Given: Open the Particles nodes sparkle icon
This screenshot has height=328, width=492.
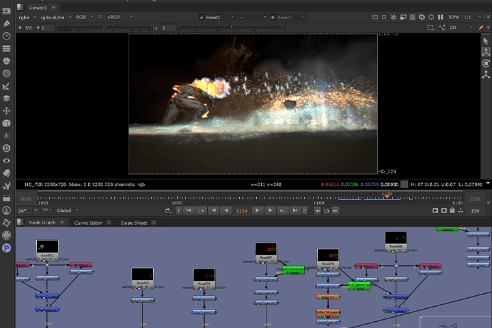Looking at the screenshot, I should [x=6, y=135].
